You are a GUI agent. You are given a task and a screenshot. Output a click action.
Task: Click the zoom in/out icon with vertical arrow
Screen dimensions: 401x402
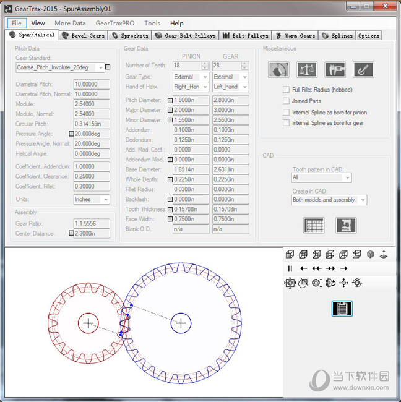coord(317,283)
